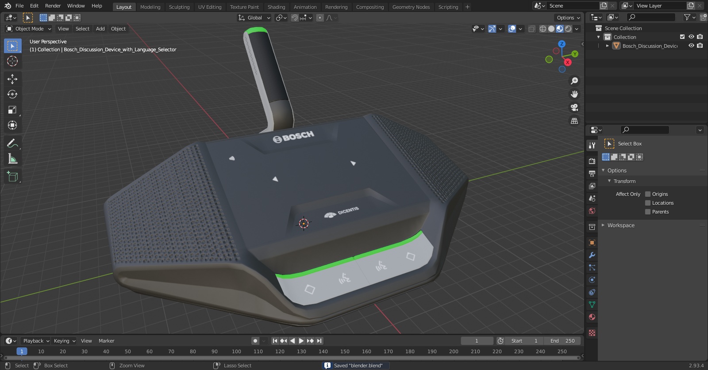Toggle Collection exclude checkbox in outliner
The width and height of the screenshot is (708, 370).
(x=682, y=37)
